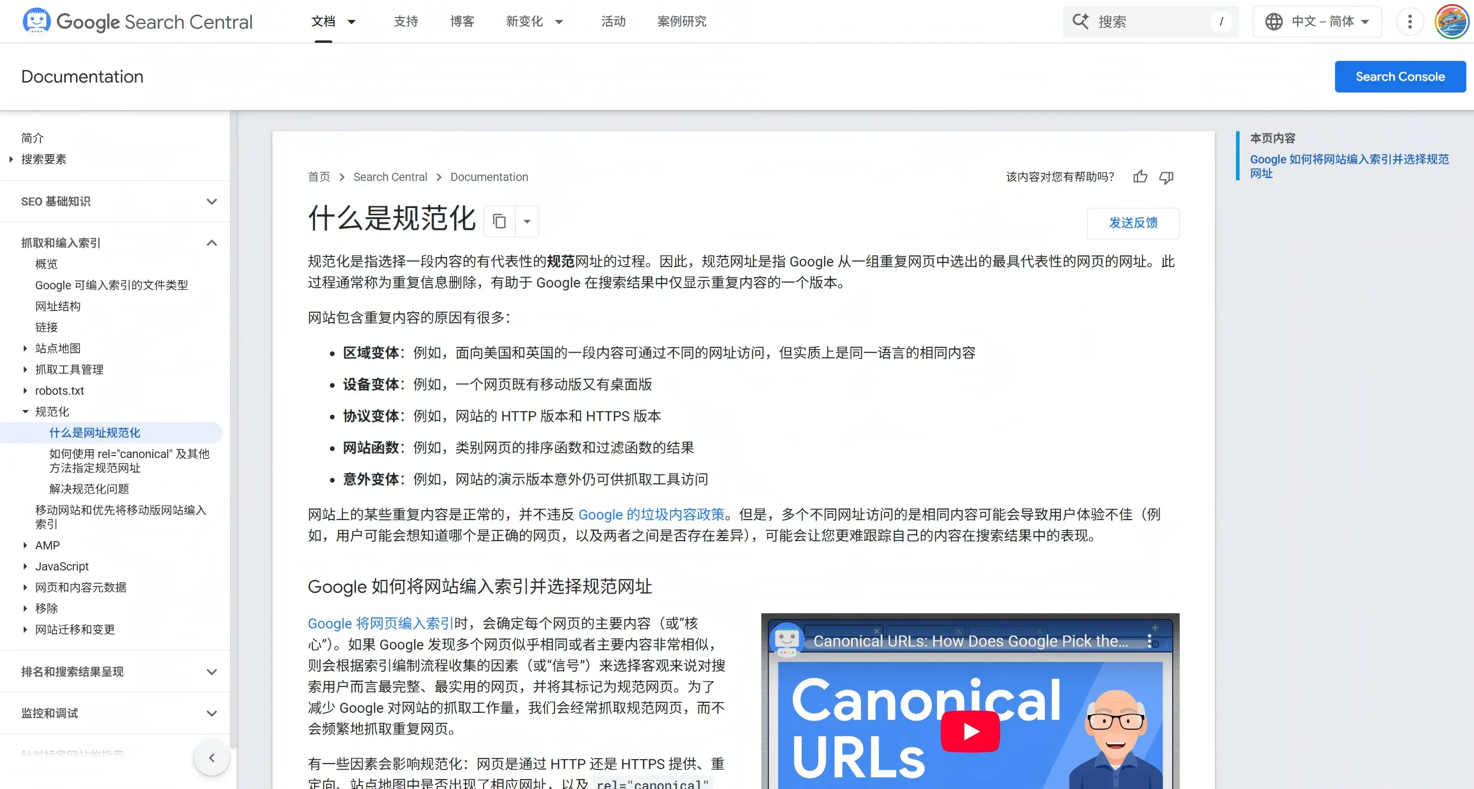This screenshot has height=789, width=1474.
Task: Expand the 搜索要素 tree item
Action: [x=11, y=159]
